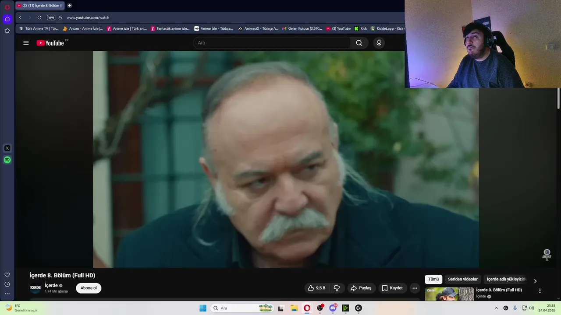Viewport: 561px width, 315px height.
Task: Open Logitech G HUB taskbar icon
Action: point(359,308)
